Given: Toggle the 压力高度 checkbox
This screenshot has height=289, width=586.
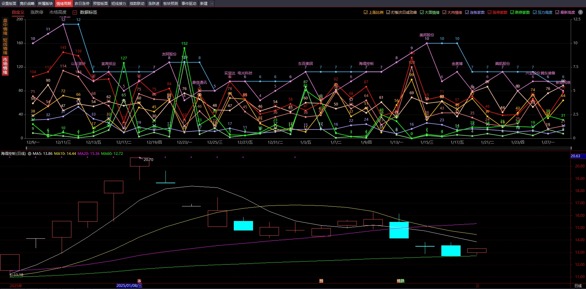Looking at the screenshot, I should tap(535, 12).
